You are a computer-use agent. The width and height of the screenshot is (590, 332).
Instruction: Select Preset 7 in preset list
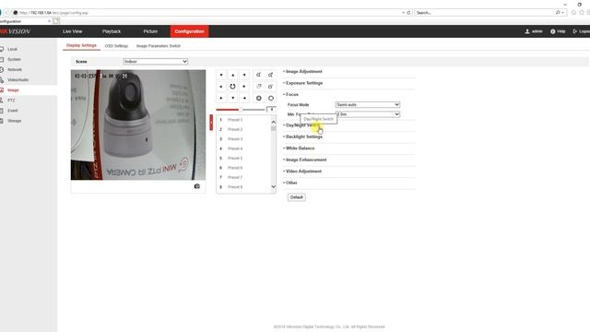pyautogui.click(x=235, y=177)
